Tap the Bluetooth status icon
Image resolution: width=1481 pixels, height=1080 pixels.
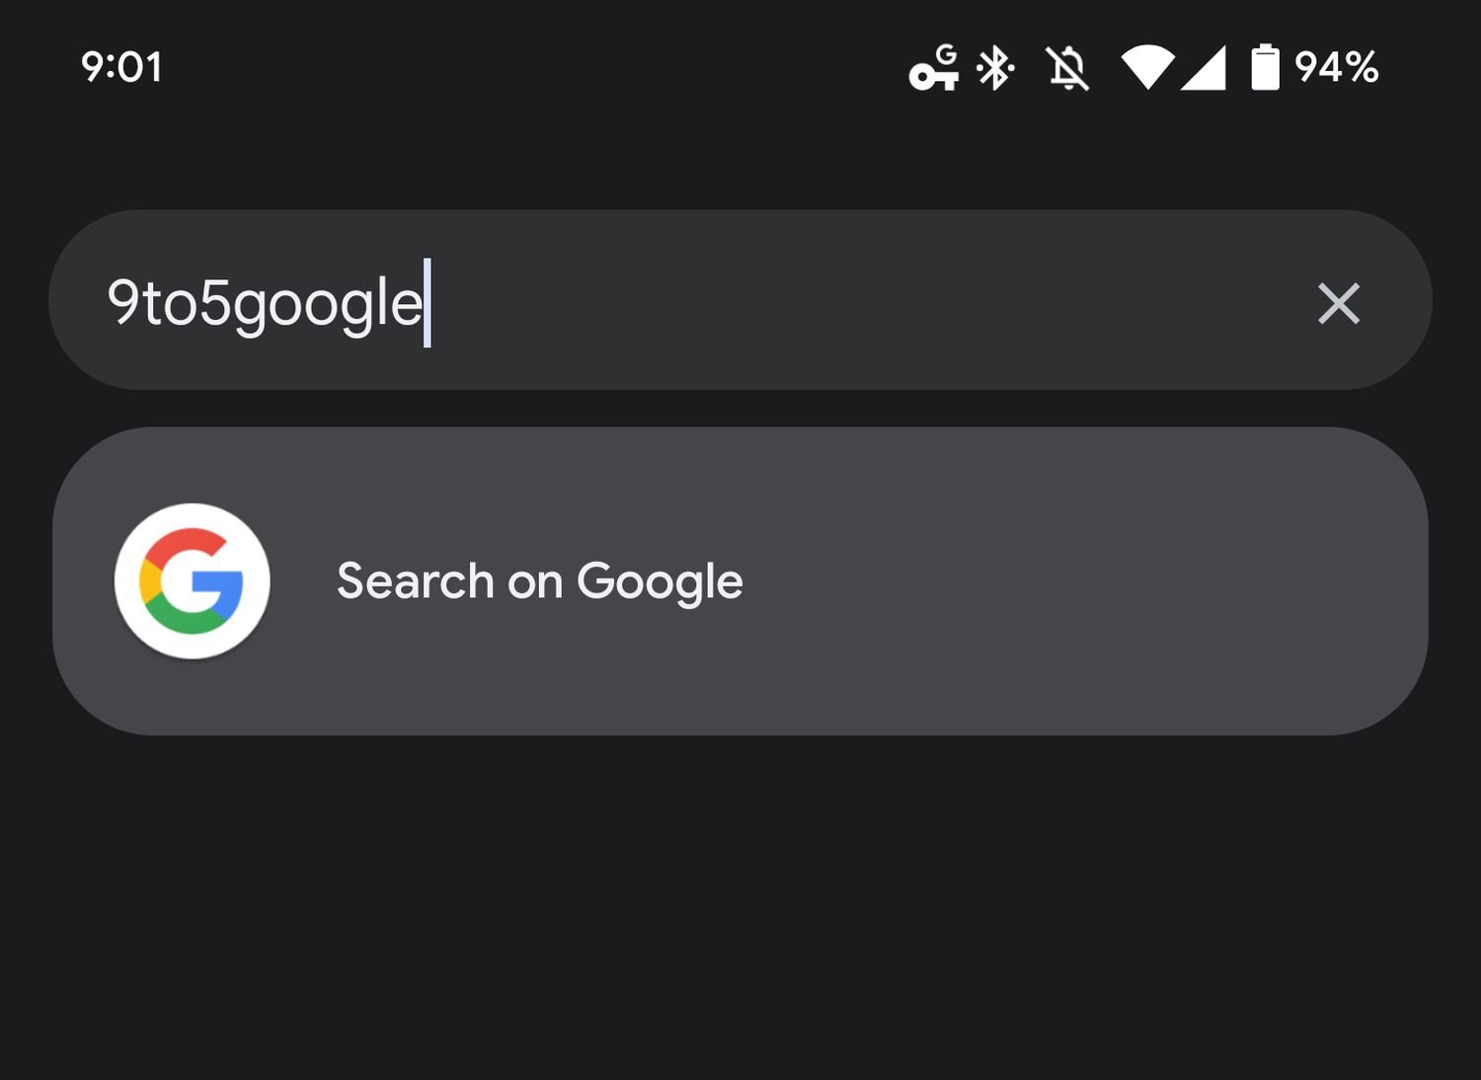(995, 68)
